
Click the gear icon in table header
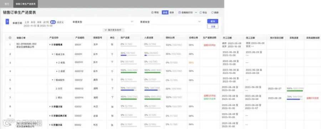10,38
